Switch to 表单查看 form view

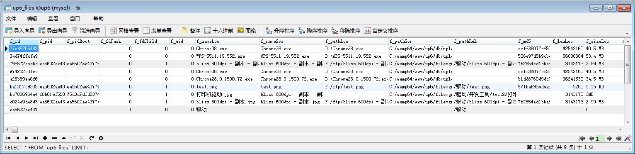[157, 31]
